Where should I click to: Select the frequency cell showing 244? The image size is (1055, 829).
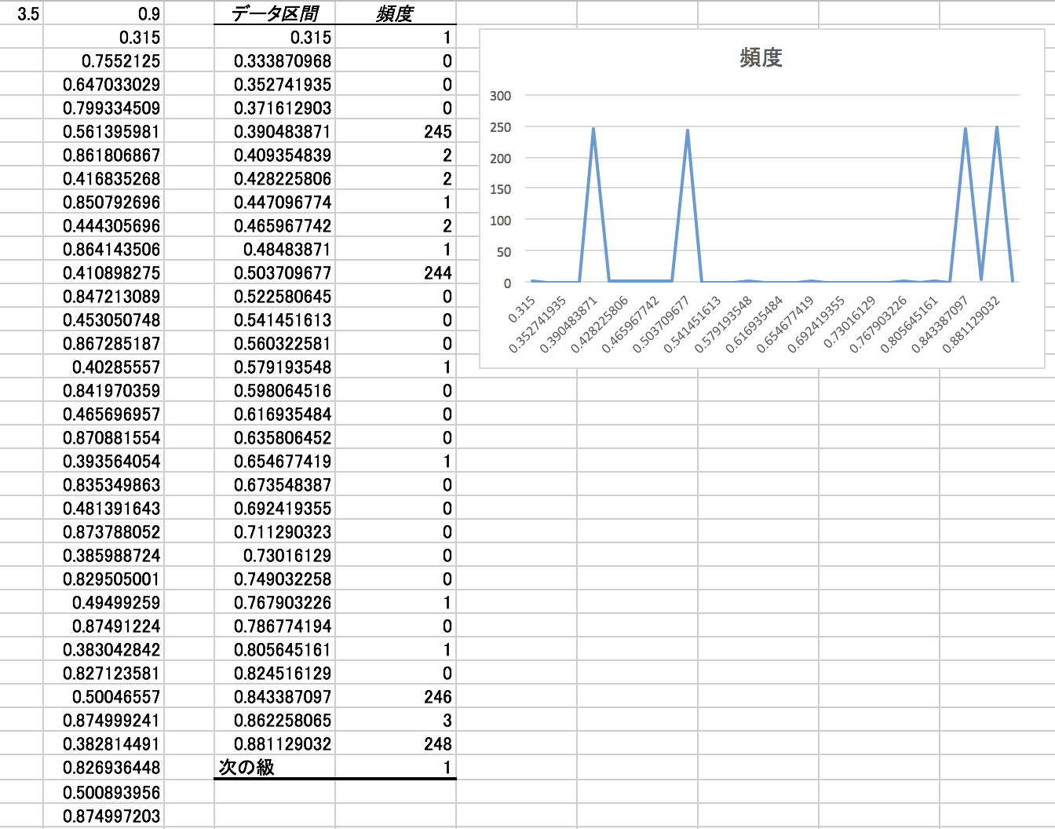tap(396, 272)
